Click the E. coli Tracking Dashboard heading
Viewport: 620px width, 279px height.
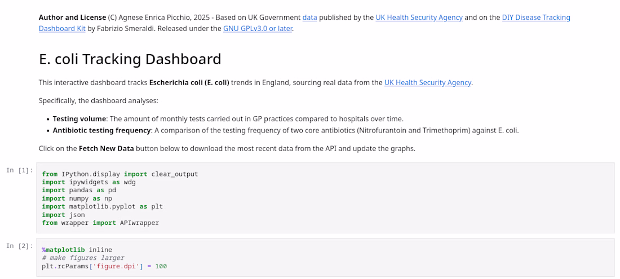pyautogui.click(x=130, y=59)
